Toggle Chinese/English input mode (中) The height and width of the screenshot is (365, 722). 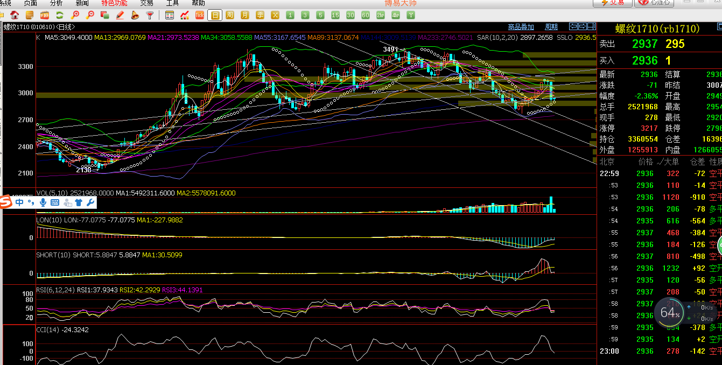click(x=19, y=202)
